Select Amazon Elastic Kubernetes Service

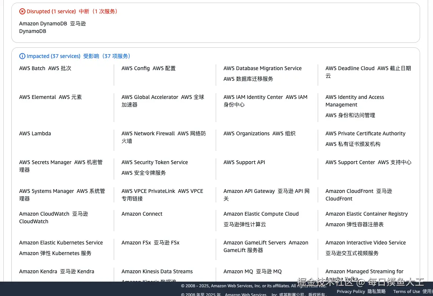click(61, 243)
